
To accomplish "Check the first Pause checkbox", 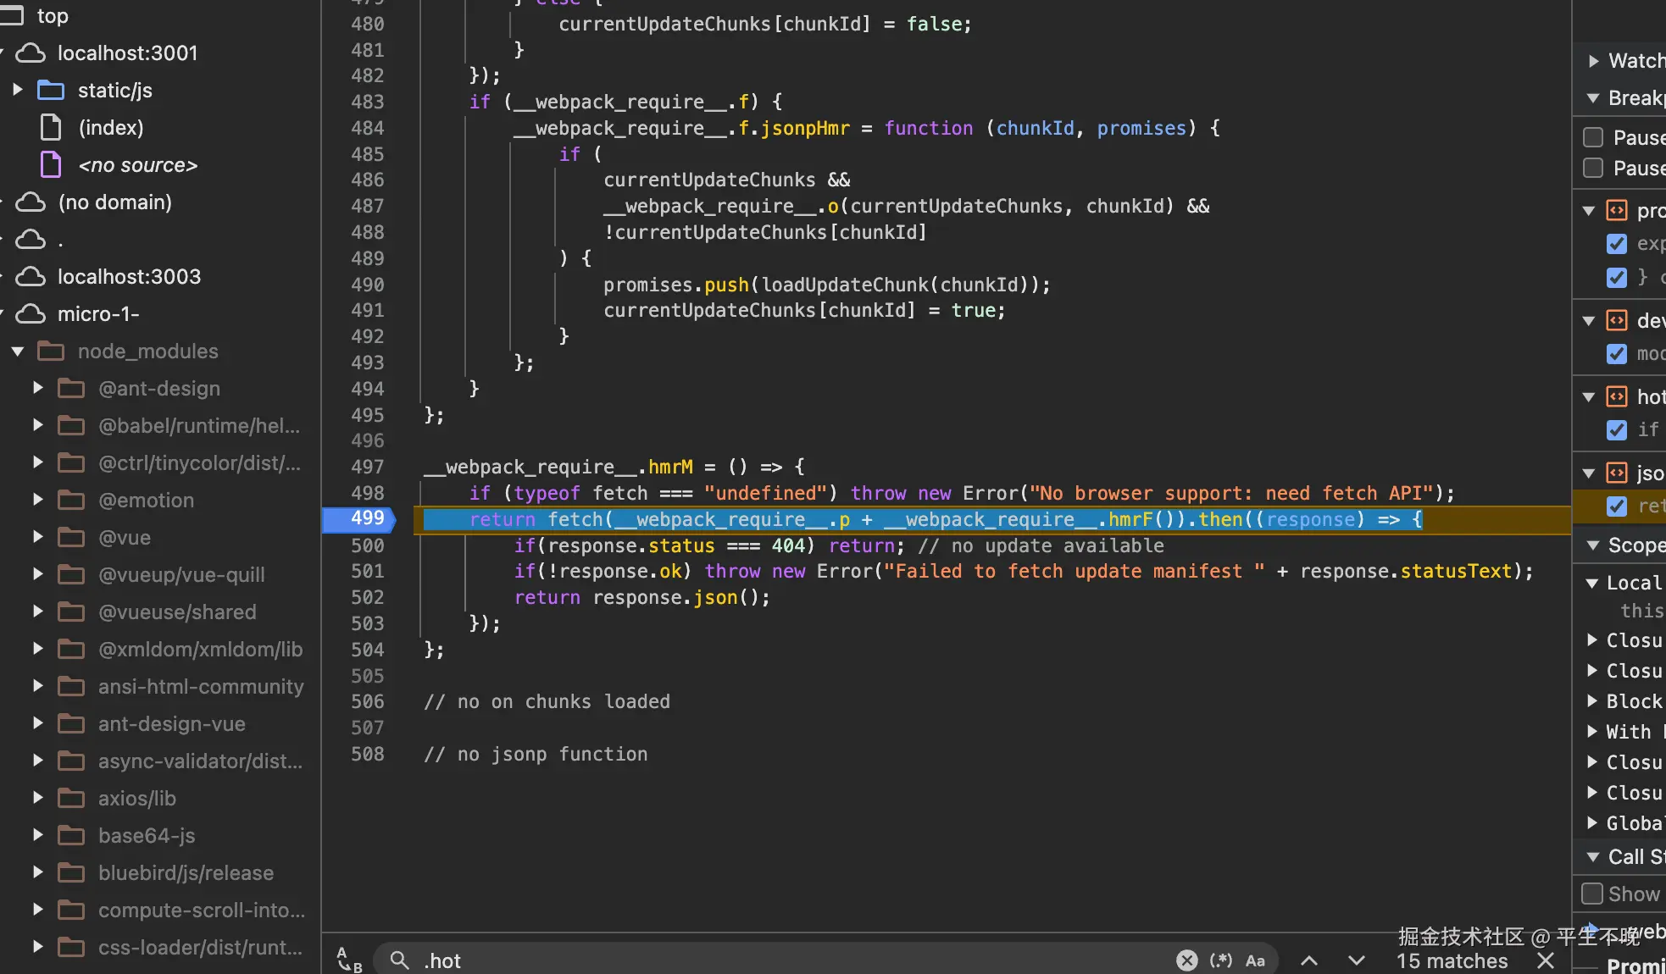I will coord(1593,137).
